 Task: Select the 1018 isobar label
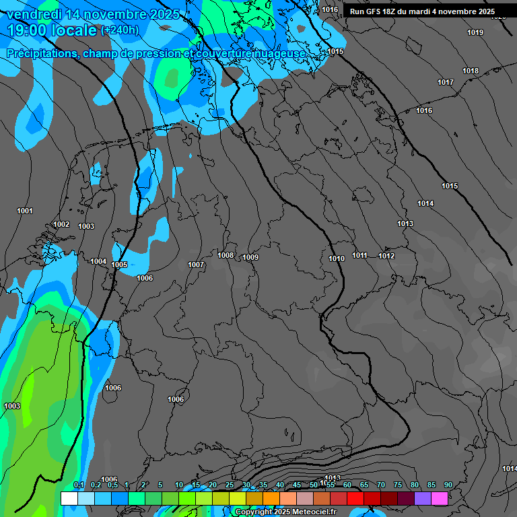point(471,71)
